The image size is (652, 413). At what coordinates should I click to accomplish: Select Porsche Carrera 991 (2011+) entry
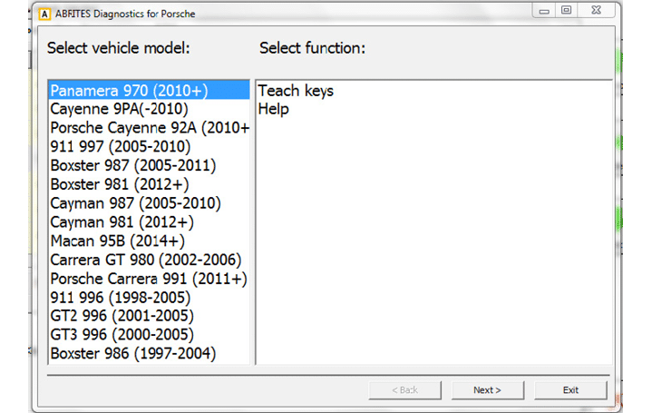(149, 279)
